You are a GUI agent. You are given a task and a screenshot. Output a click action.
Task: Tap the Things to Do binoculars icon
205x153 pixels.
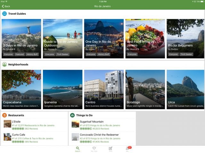tap(72, 115)
